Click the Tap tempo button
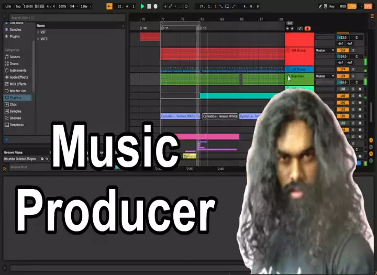 click(x=18, y=6)
